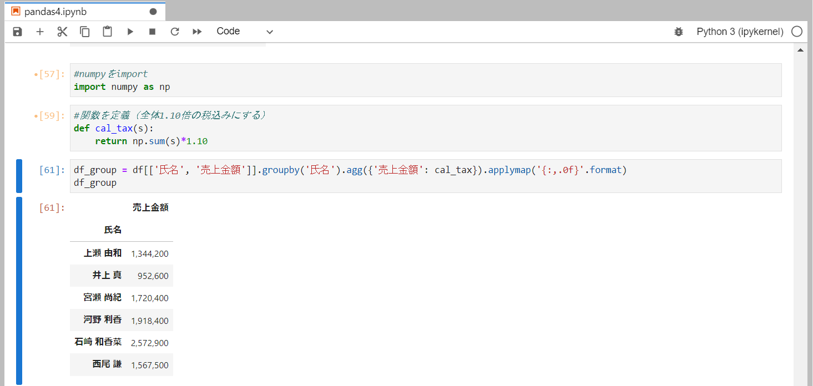This screenshot has width=813, height=386.
Task: Click the scrollbar up arrow
Action: coord(800,50)
